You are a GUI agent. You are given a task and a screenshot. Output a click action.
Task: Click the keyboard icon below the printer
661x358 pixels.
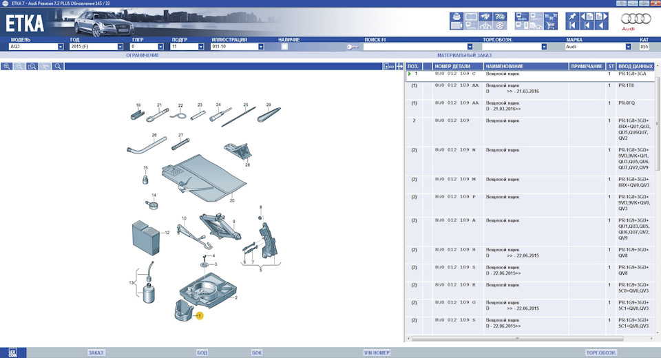click(457, 25)
